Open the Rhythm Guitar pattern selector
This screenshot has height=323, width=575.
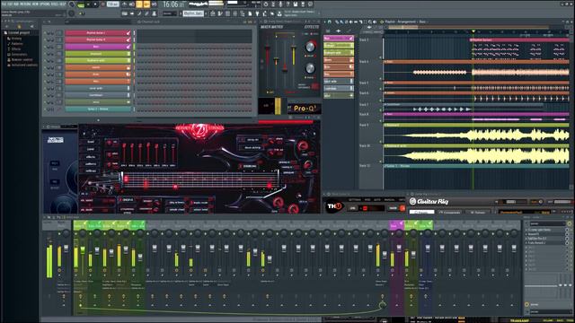pos(193,13)
